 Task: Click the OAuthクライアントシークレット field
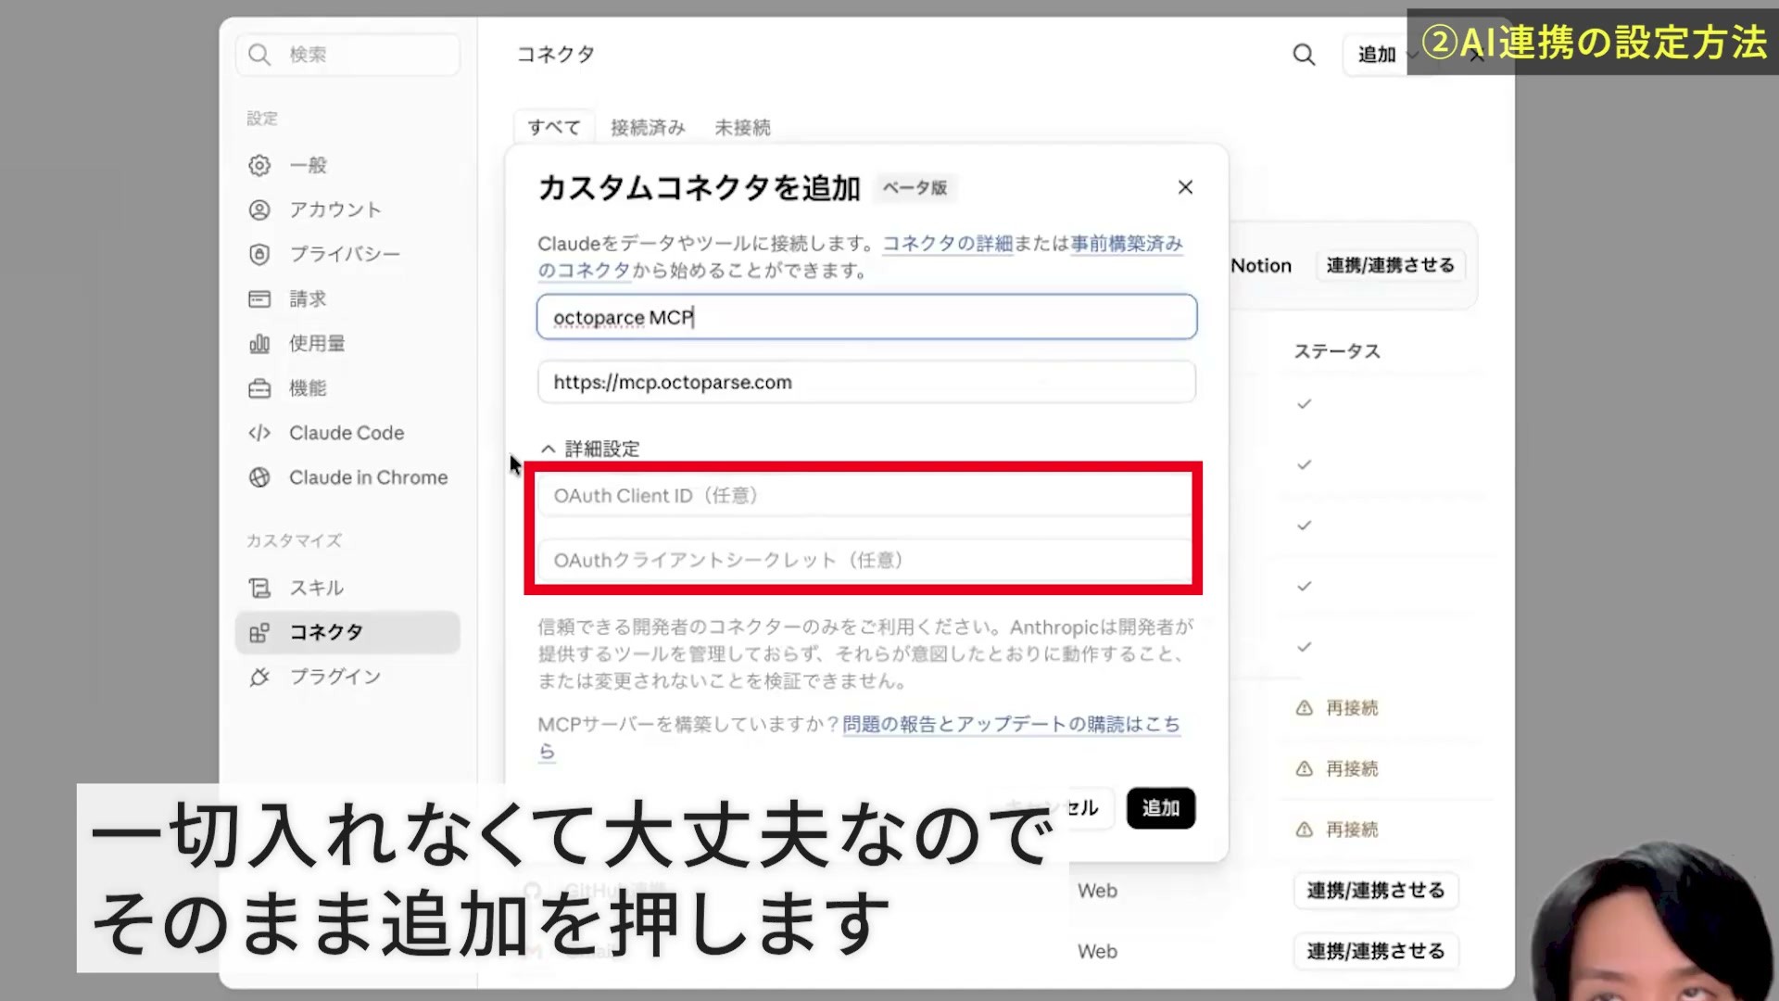click(866, 560)
